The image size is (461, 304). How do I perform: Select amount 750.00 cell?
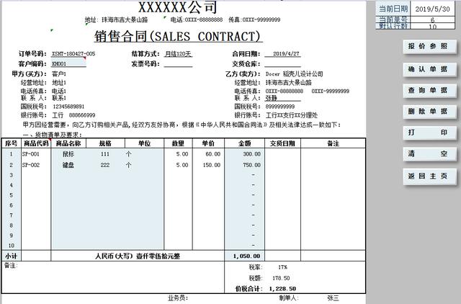click(x=245, y=165)
